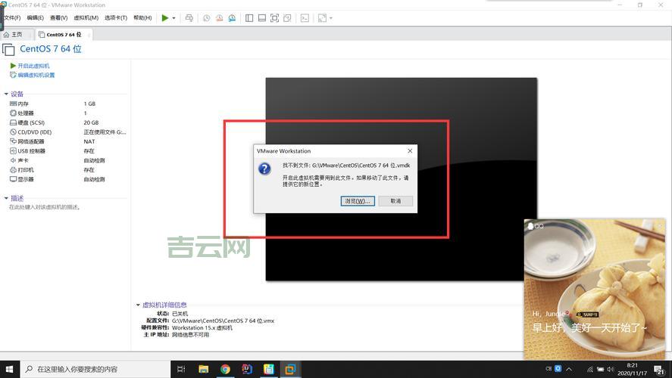Click 取消 button in the dialog

click(x=395, y=201)
